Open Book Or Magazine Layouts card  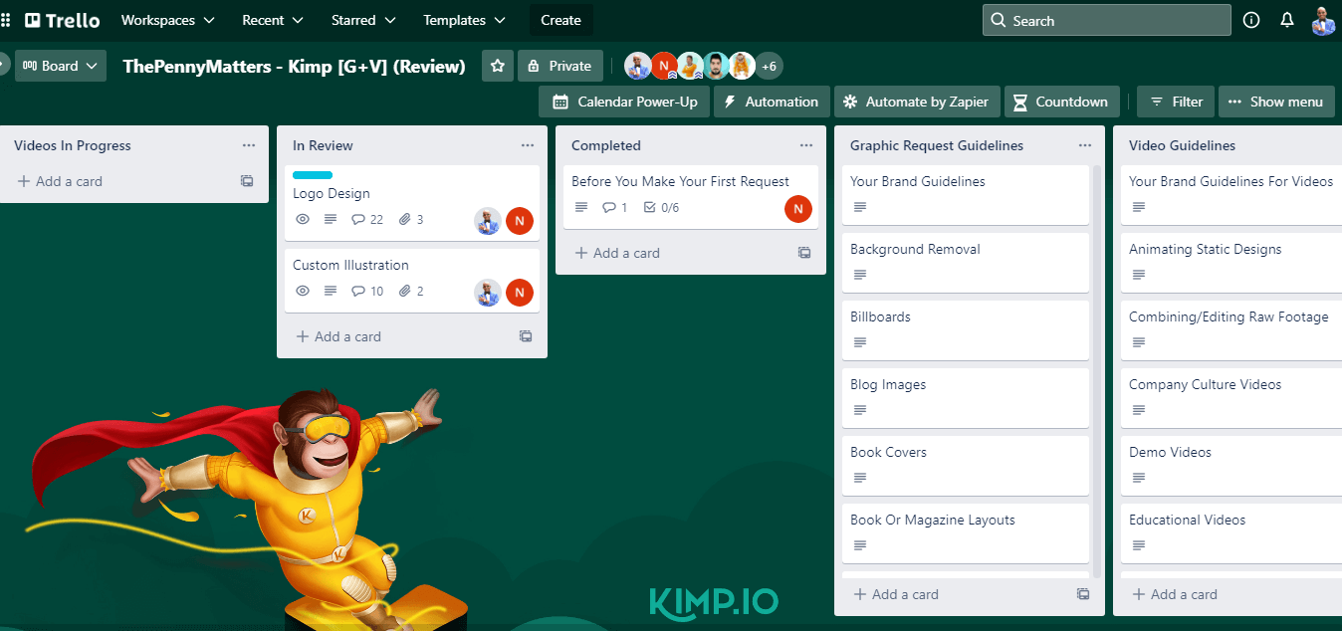click(x=966, y=533)
